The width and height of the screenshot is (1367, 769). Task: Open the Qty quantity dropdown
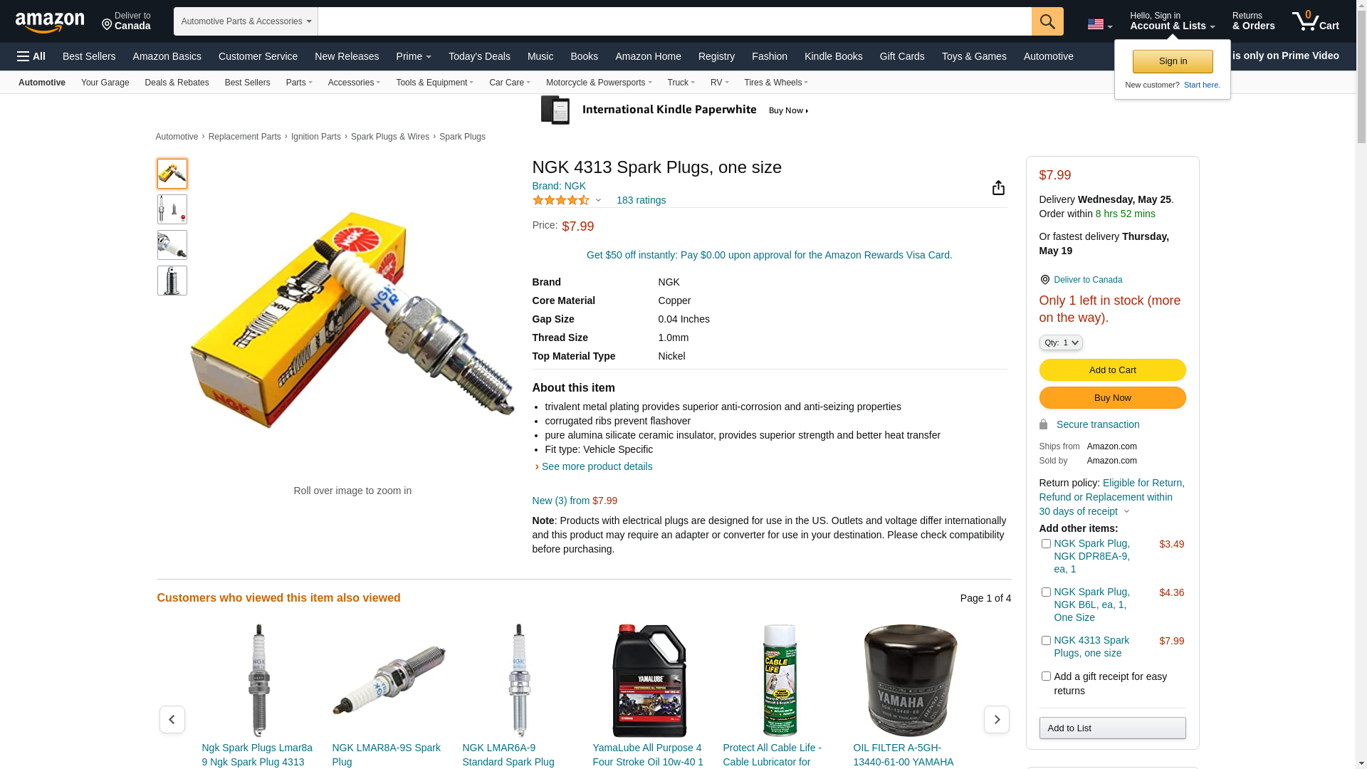point(1061,342)
